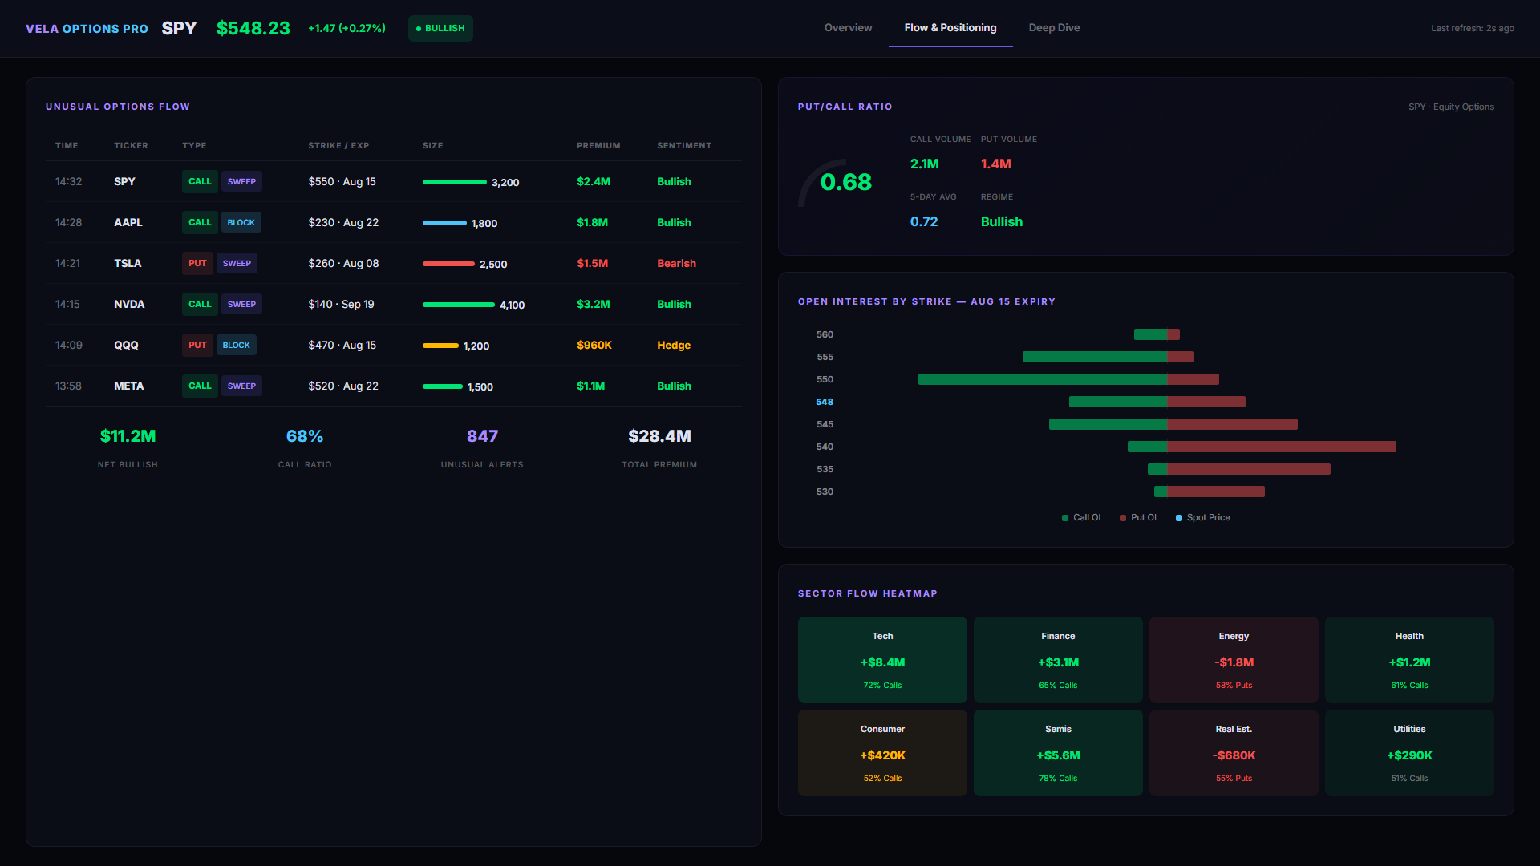Click the SPY size bar showing 3,200
This screenshot has height=866, width=1540.
click(454, 182)
